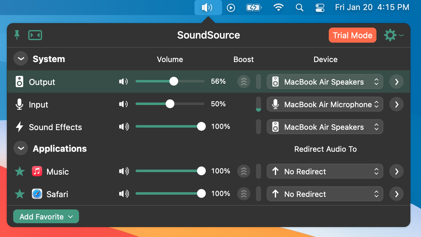This screenshot has height=237, width=421.
Task: Select the 56% Output volume value
Action: click(x=218, y=81)
